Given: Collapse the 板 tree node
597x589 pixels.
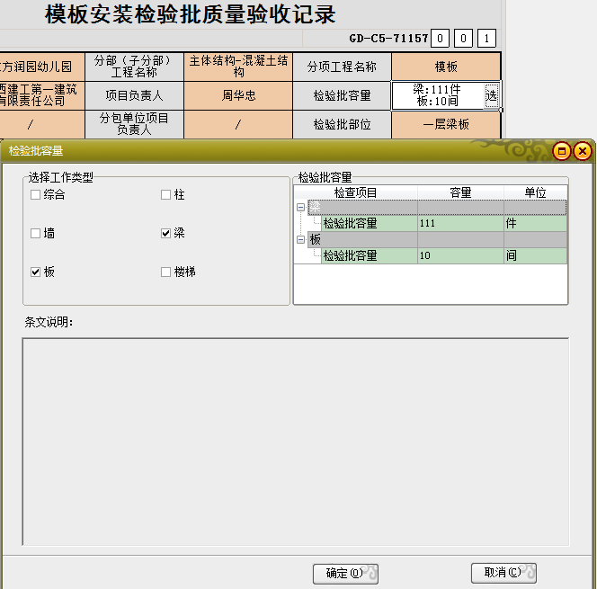Looking at the screenshot, I should click(300, 240).
